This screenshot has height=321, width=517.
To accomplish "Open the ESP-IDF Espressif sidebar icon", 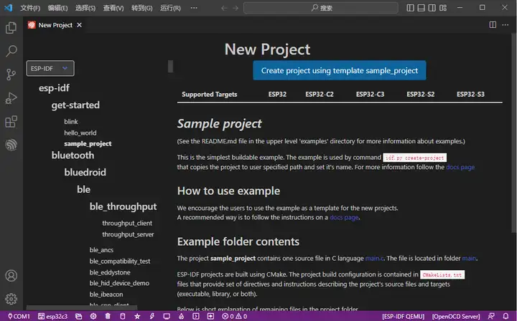I will [11, 145].
